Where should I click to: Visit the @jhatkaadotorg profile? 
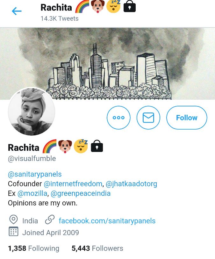131,184
